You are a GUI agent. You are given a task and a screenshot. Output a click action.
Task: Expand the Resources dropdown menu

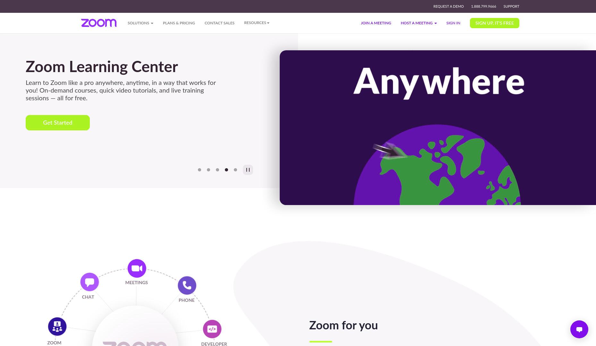pos(257,23)
